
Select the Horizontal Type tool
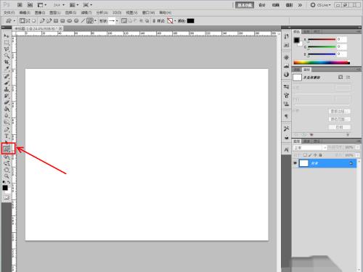click(7, 136)
